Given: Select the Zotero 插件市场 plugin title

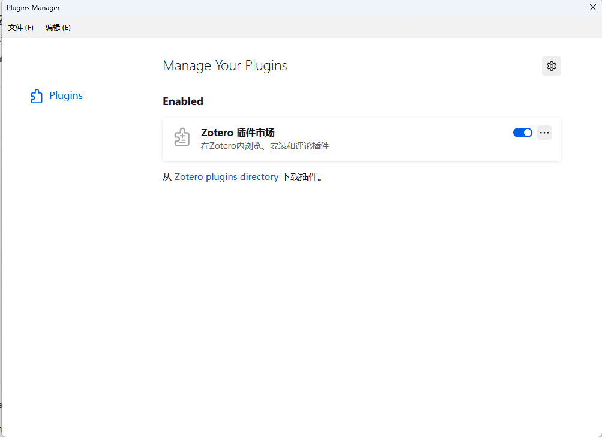Looking at the screenshot, I should tap(238, 133).
